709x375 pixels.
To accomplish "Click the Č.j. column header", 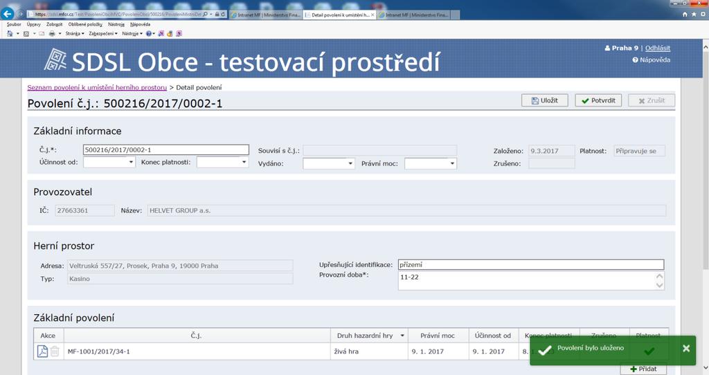I will (x=196, y=336).
